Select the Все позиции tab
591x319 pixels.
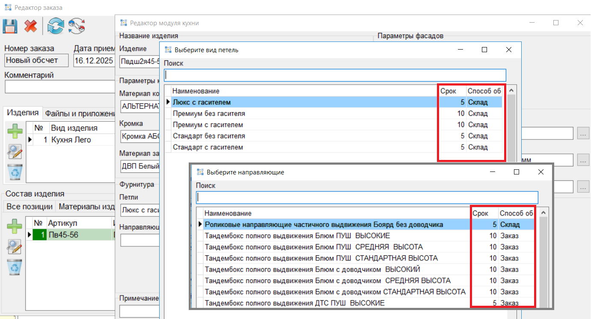[x=30, y=207]
